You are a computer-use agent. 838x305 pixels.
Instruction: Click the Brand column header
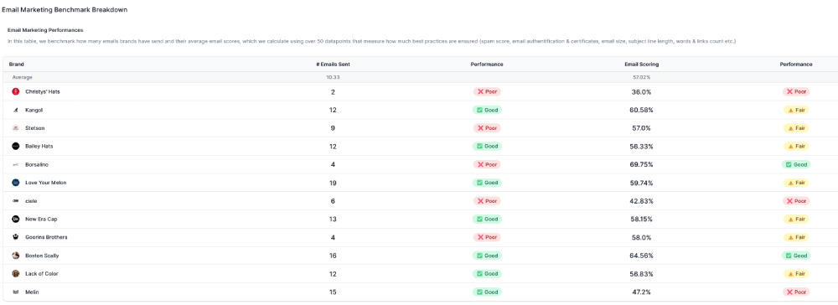click(x=17, y=64)
